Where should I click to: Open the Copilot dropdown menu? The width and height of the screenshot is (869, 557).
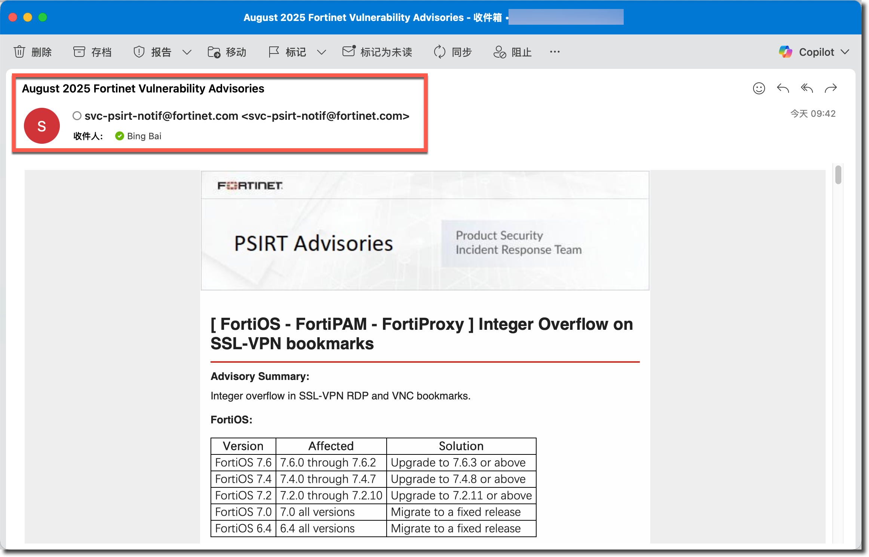(845, 52)
